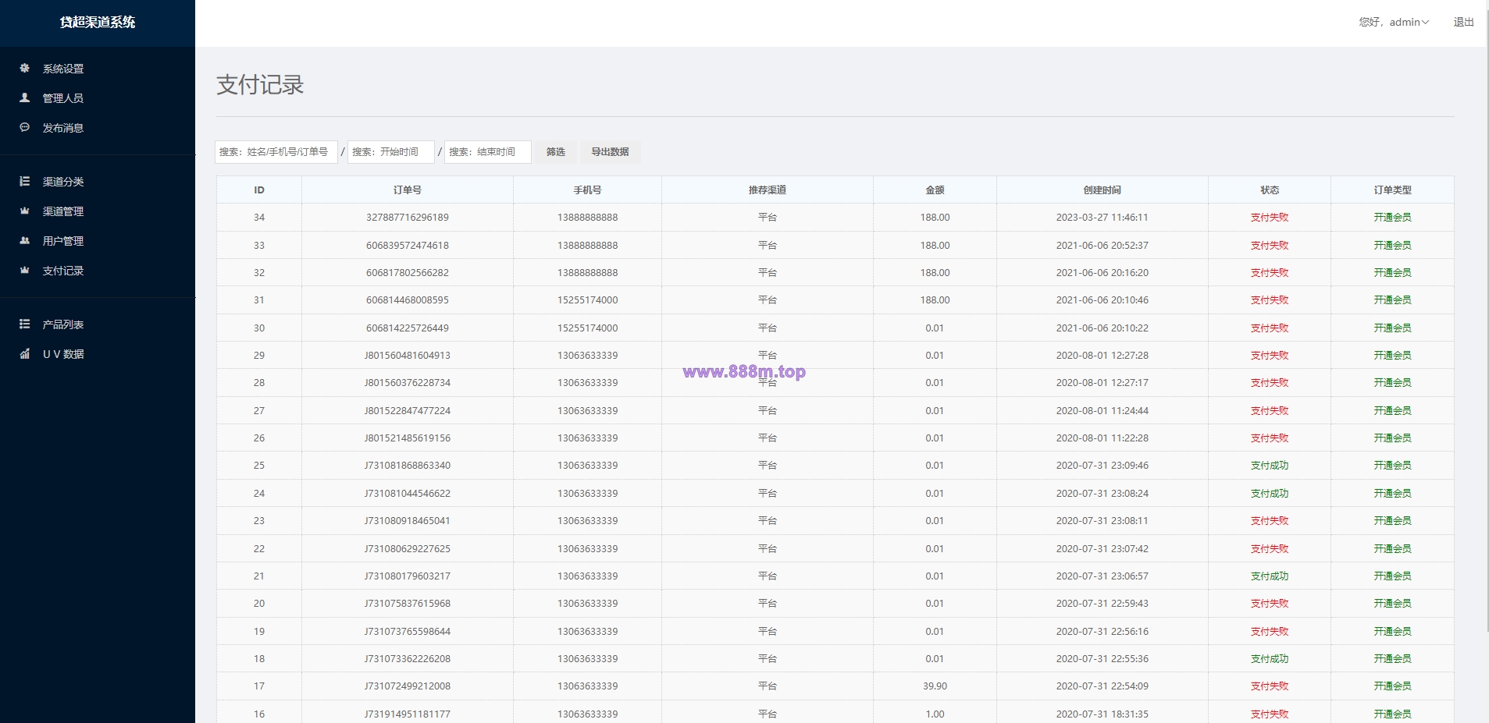Click the 退出 logout link
This screenshot has height=723, width=1489.
click(x=1463, y=22)
